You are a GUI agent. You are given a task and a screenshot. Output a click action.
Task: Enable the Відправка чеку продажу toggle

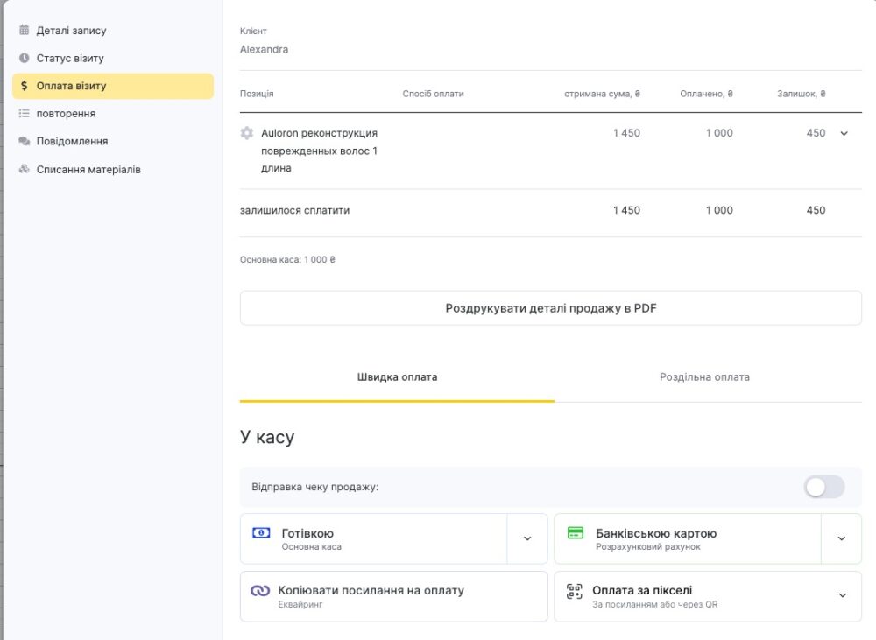tap(824, 487)
